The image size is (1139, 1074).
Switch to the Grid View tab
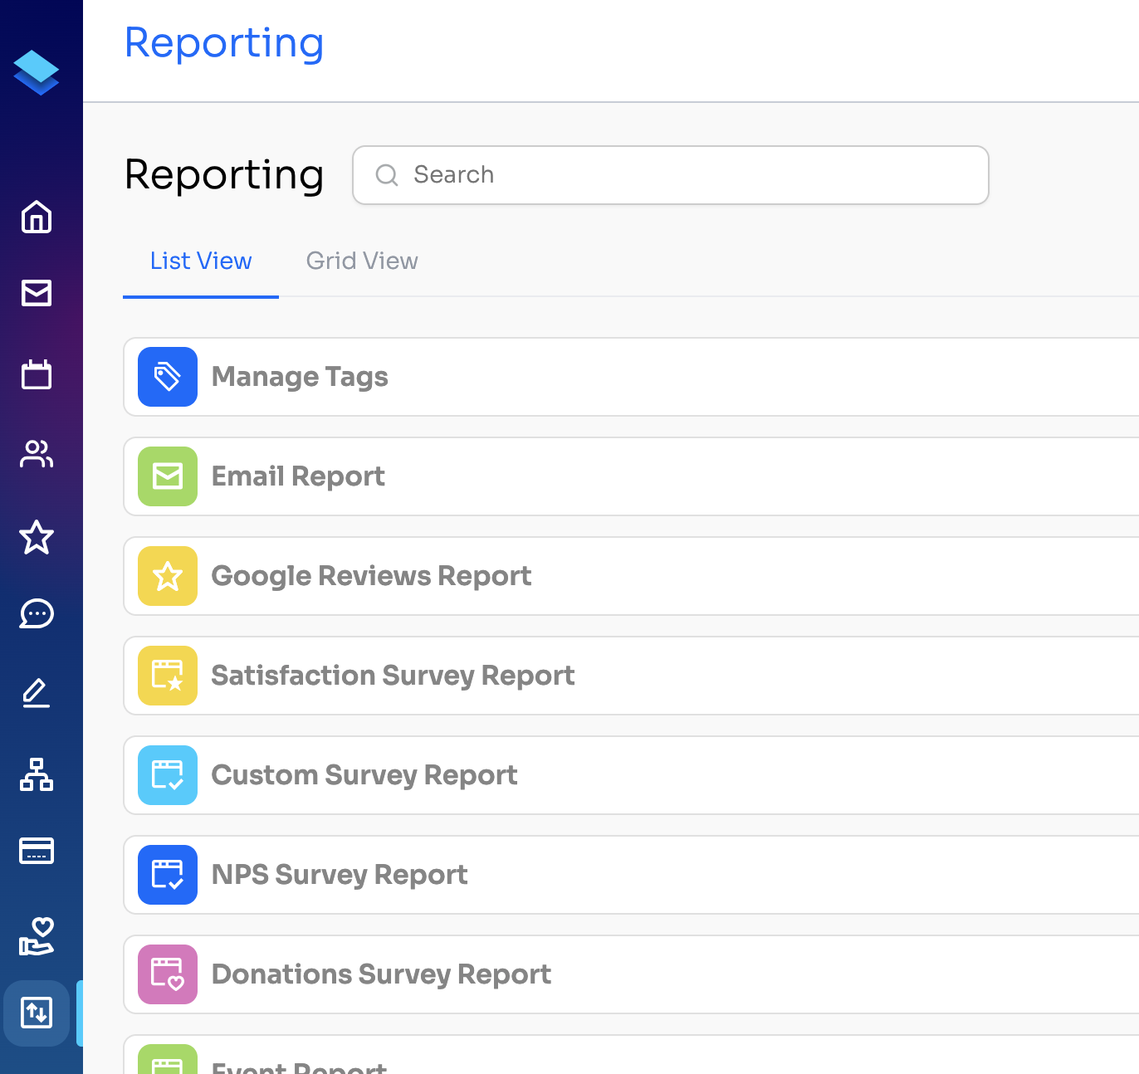click(x=362, y=261)
